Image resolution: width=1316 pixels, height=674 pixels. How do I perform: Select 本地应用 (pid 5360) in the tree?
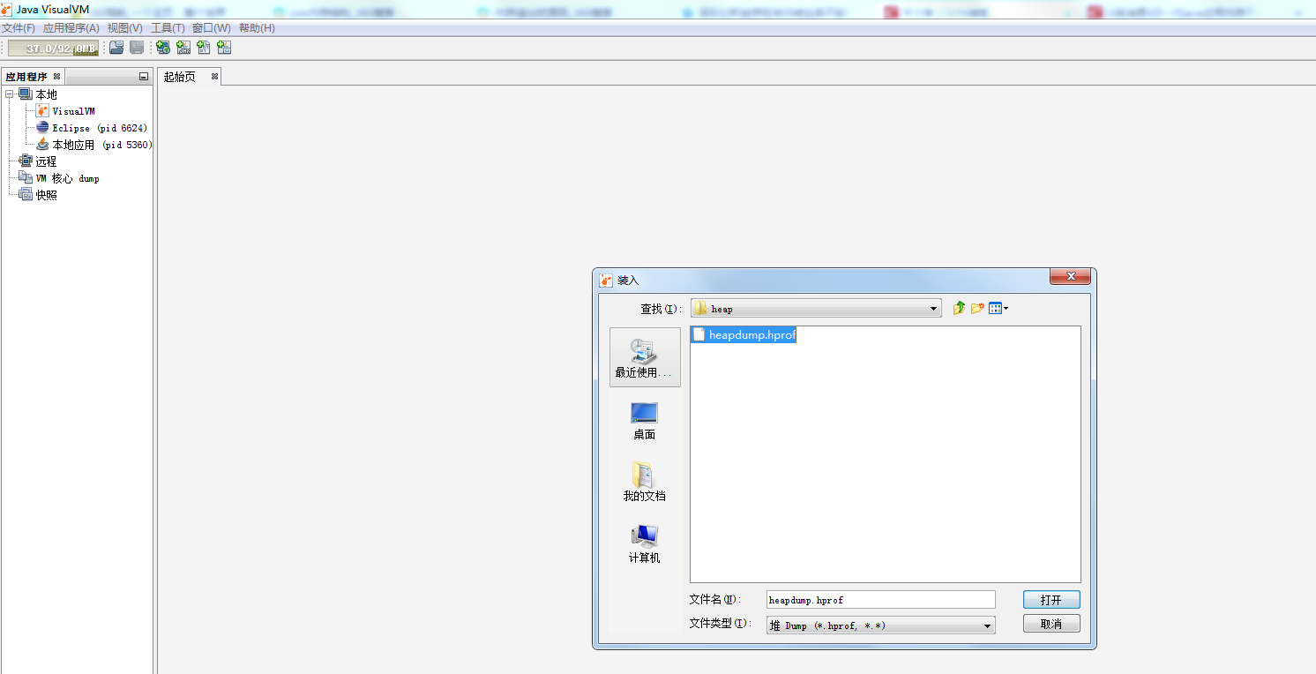pyautogui.click(x=101, y=145)
